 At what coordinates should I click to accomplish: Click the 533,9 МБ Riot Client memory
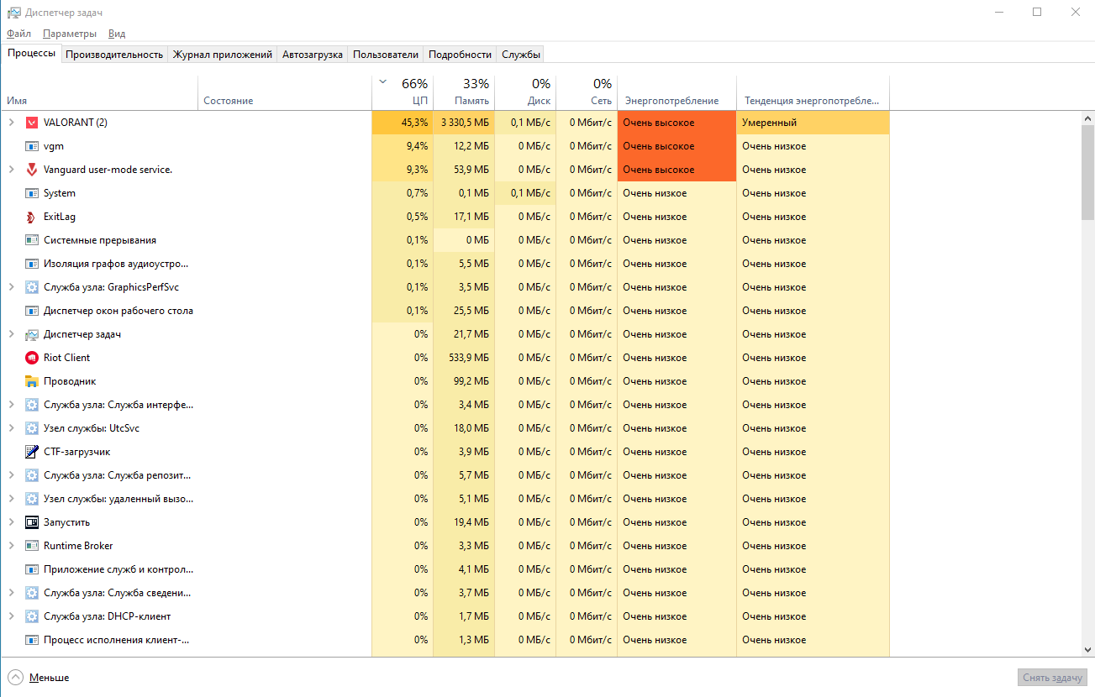coord(464,358)
